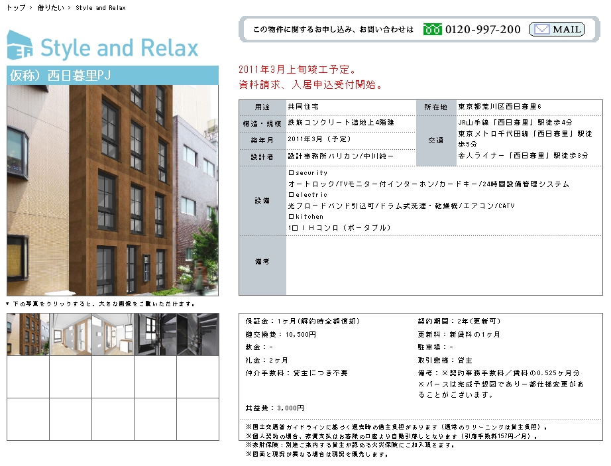
Task: Click the phone number 0120-997-200
Action: tap(482, 29)
